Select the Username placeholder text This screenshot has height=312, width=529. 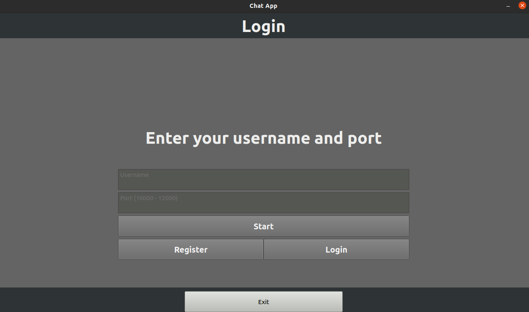point(134,175)
